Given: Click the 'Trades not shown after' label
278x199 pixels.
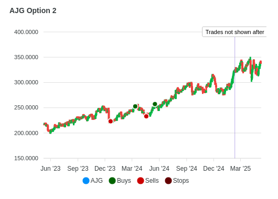Looking at the screenshot, I should [x=234, y=32].
